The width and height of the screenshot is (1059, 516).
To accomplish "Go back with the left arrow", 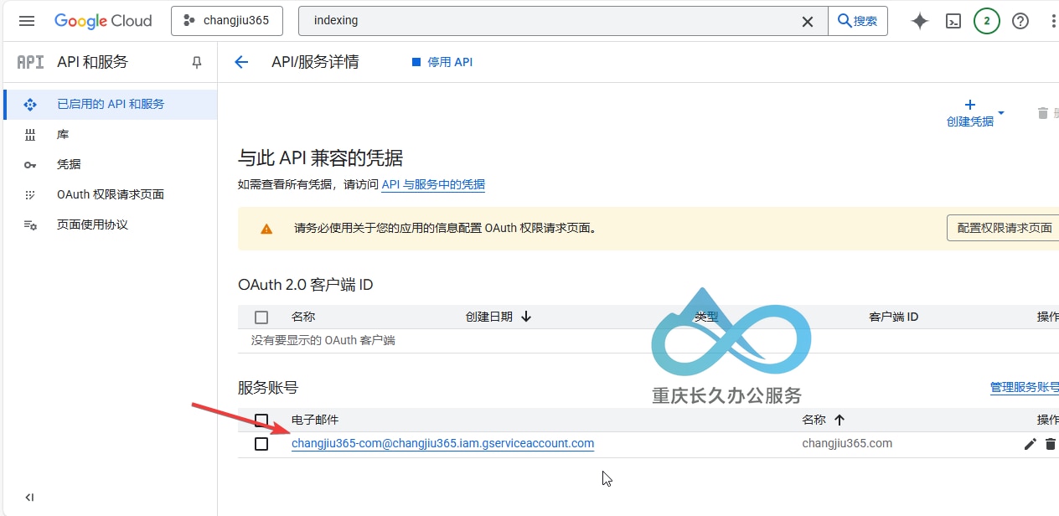I will (241, 62).
